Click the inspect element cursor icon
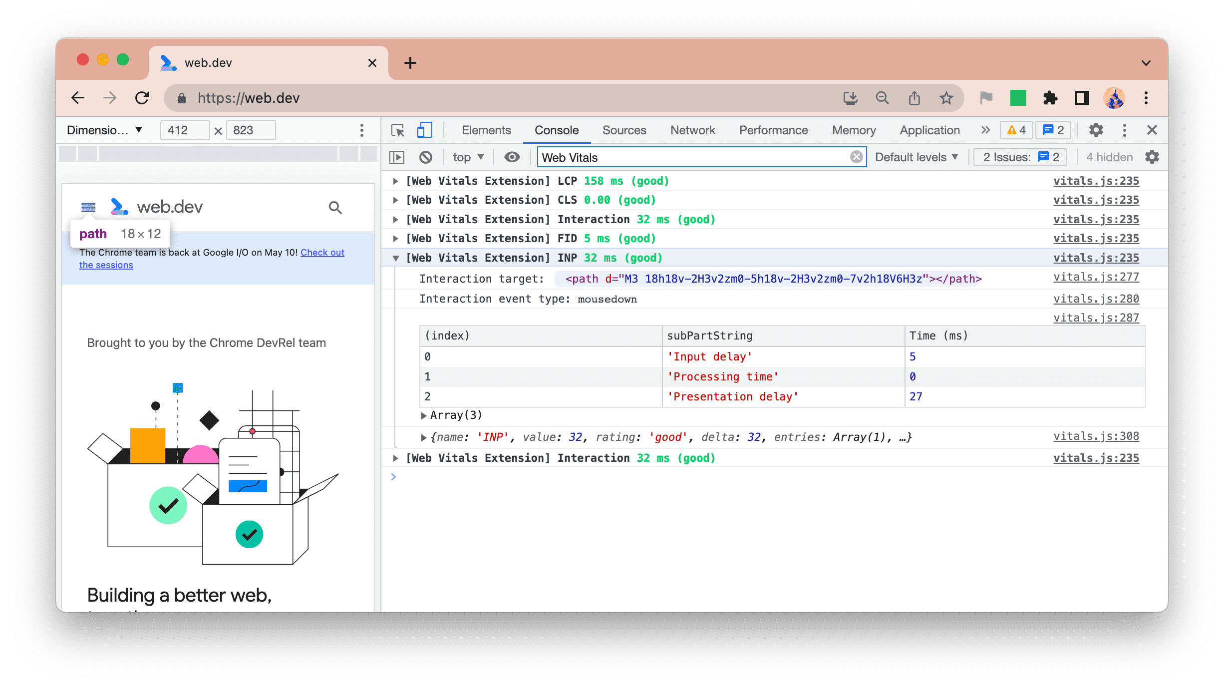1224x686 pixels. tap(399, 129)
